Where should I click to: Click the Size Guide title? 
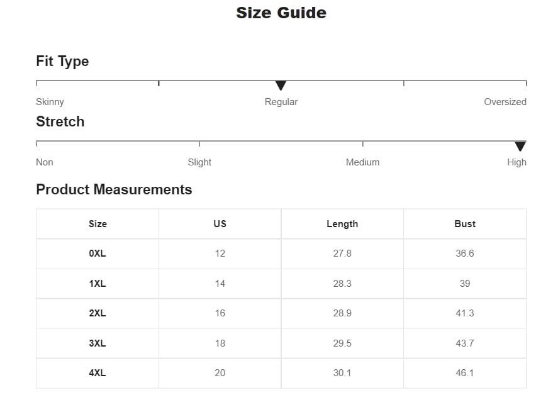[x=281, y=13]
